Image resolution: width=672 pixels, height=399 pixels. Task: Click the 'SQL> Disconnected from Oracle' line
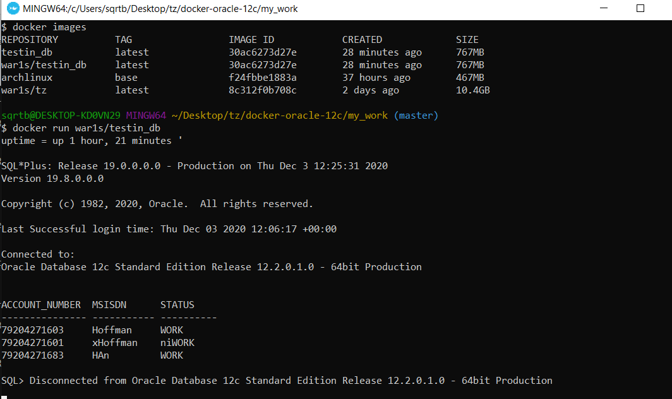[x=277, y=381]
